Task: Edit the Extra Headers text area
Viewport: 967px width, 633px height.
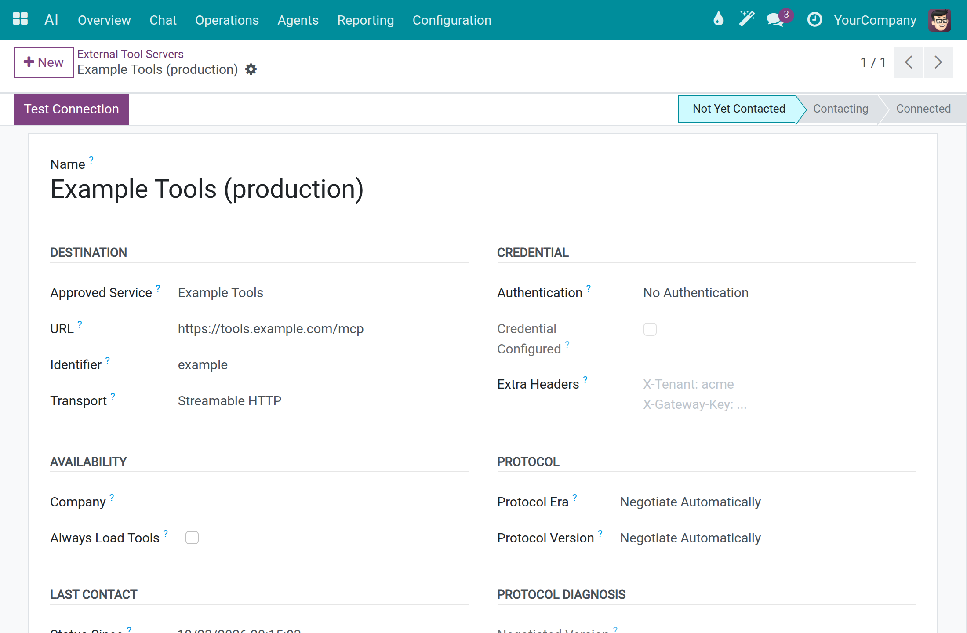Action: pyautogui.click(x=779, y=394)
